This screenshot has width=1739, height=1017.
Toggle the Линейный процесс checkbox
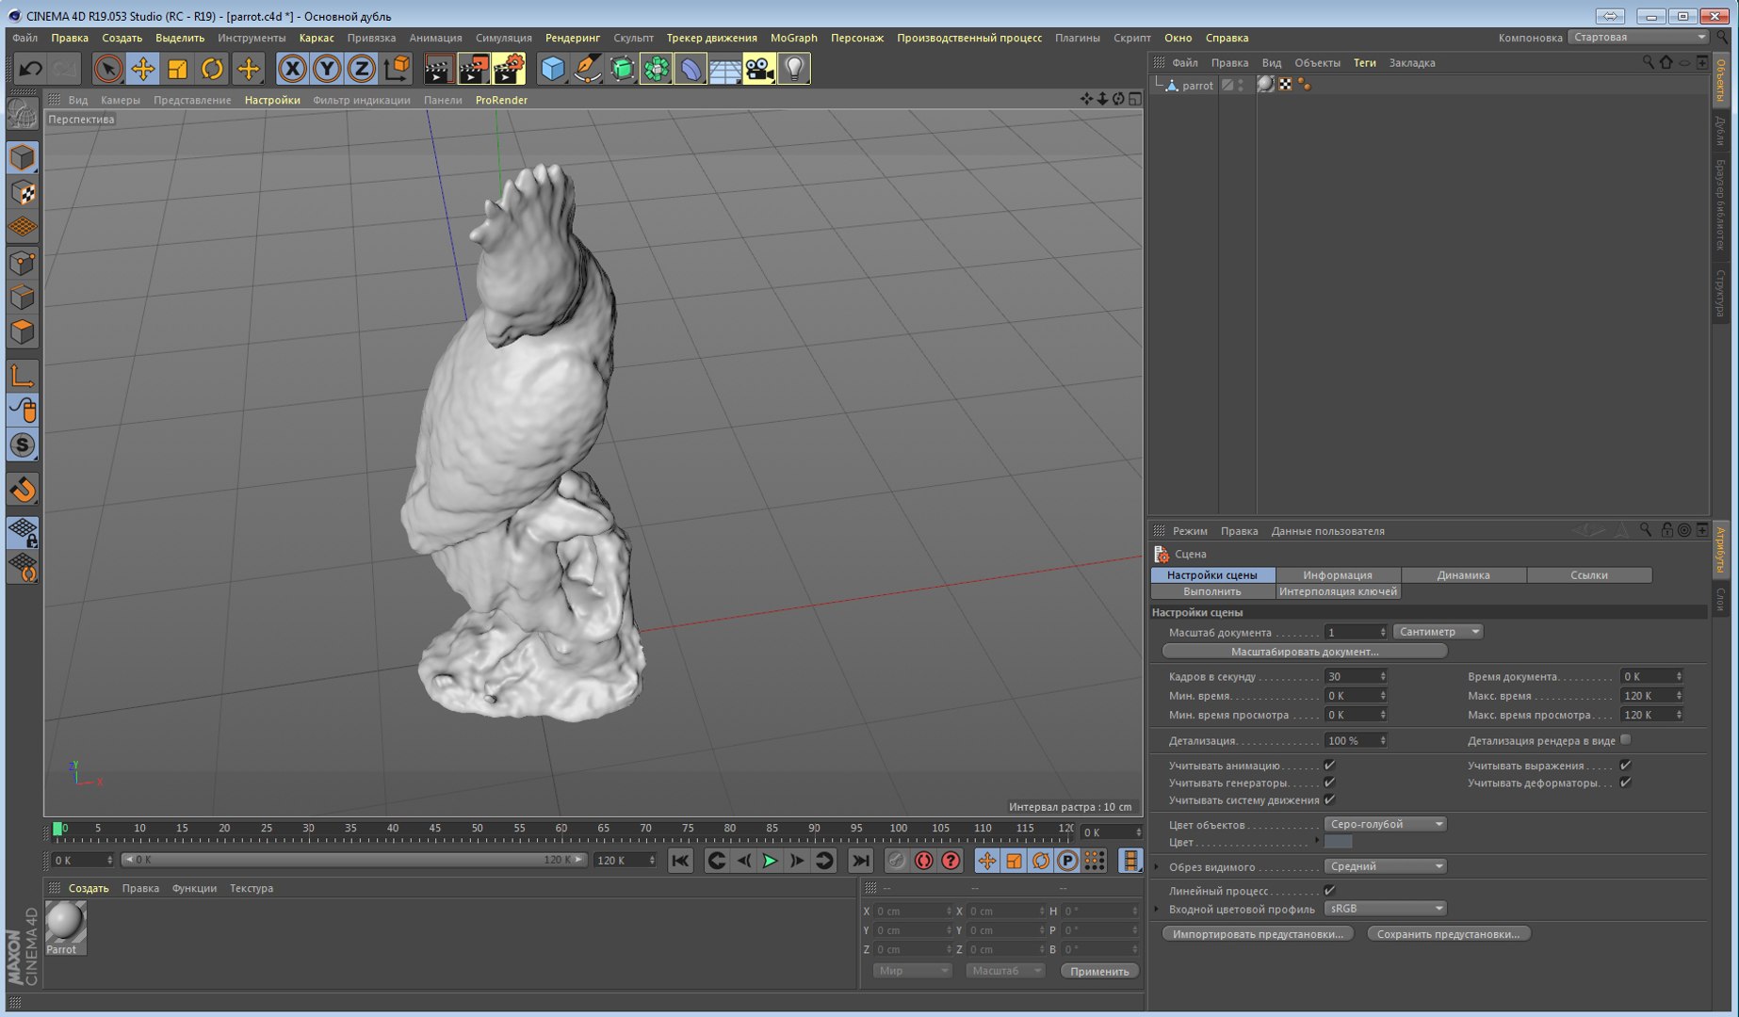click(1329, 890)
